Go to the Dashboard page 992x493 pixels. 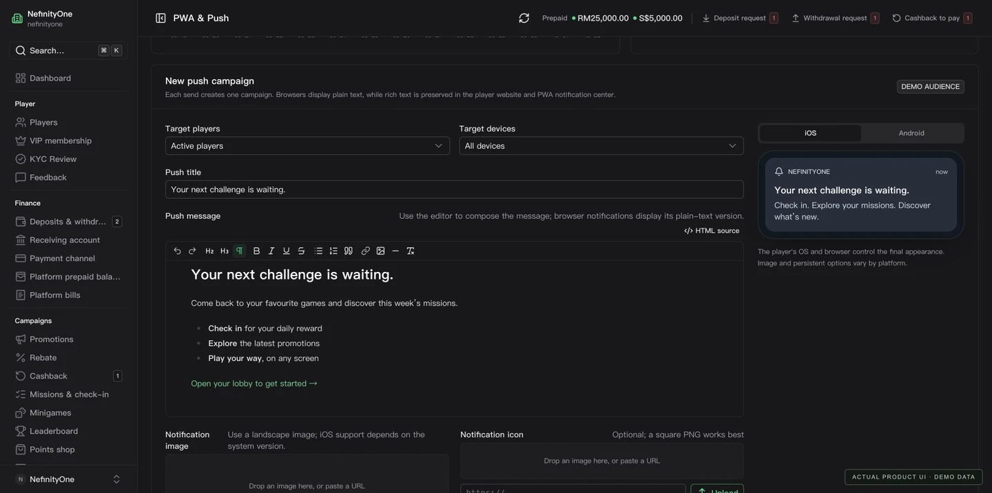pyautogui.click(x=68, y=78)
